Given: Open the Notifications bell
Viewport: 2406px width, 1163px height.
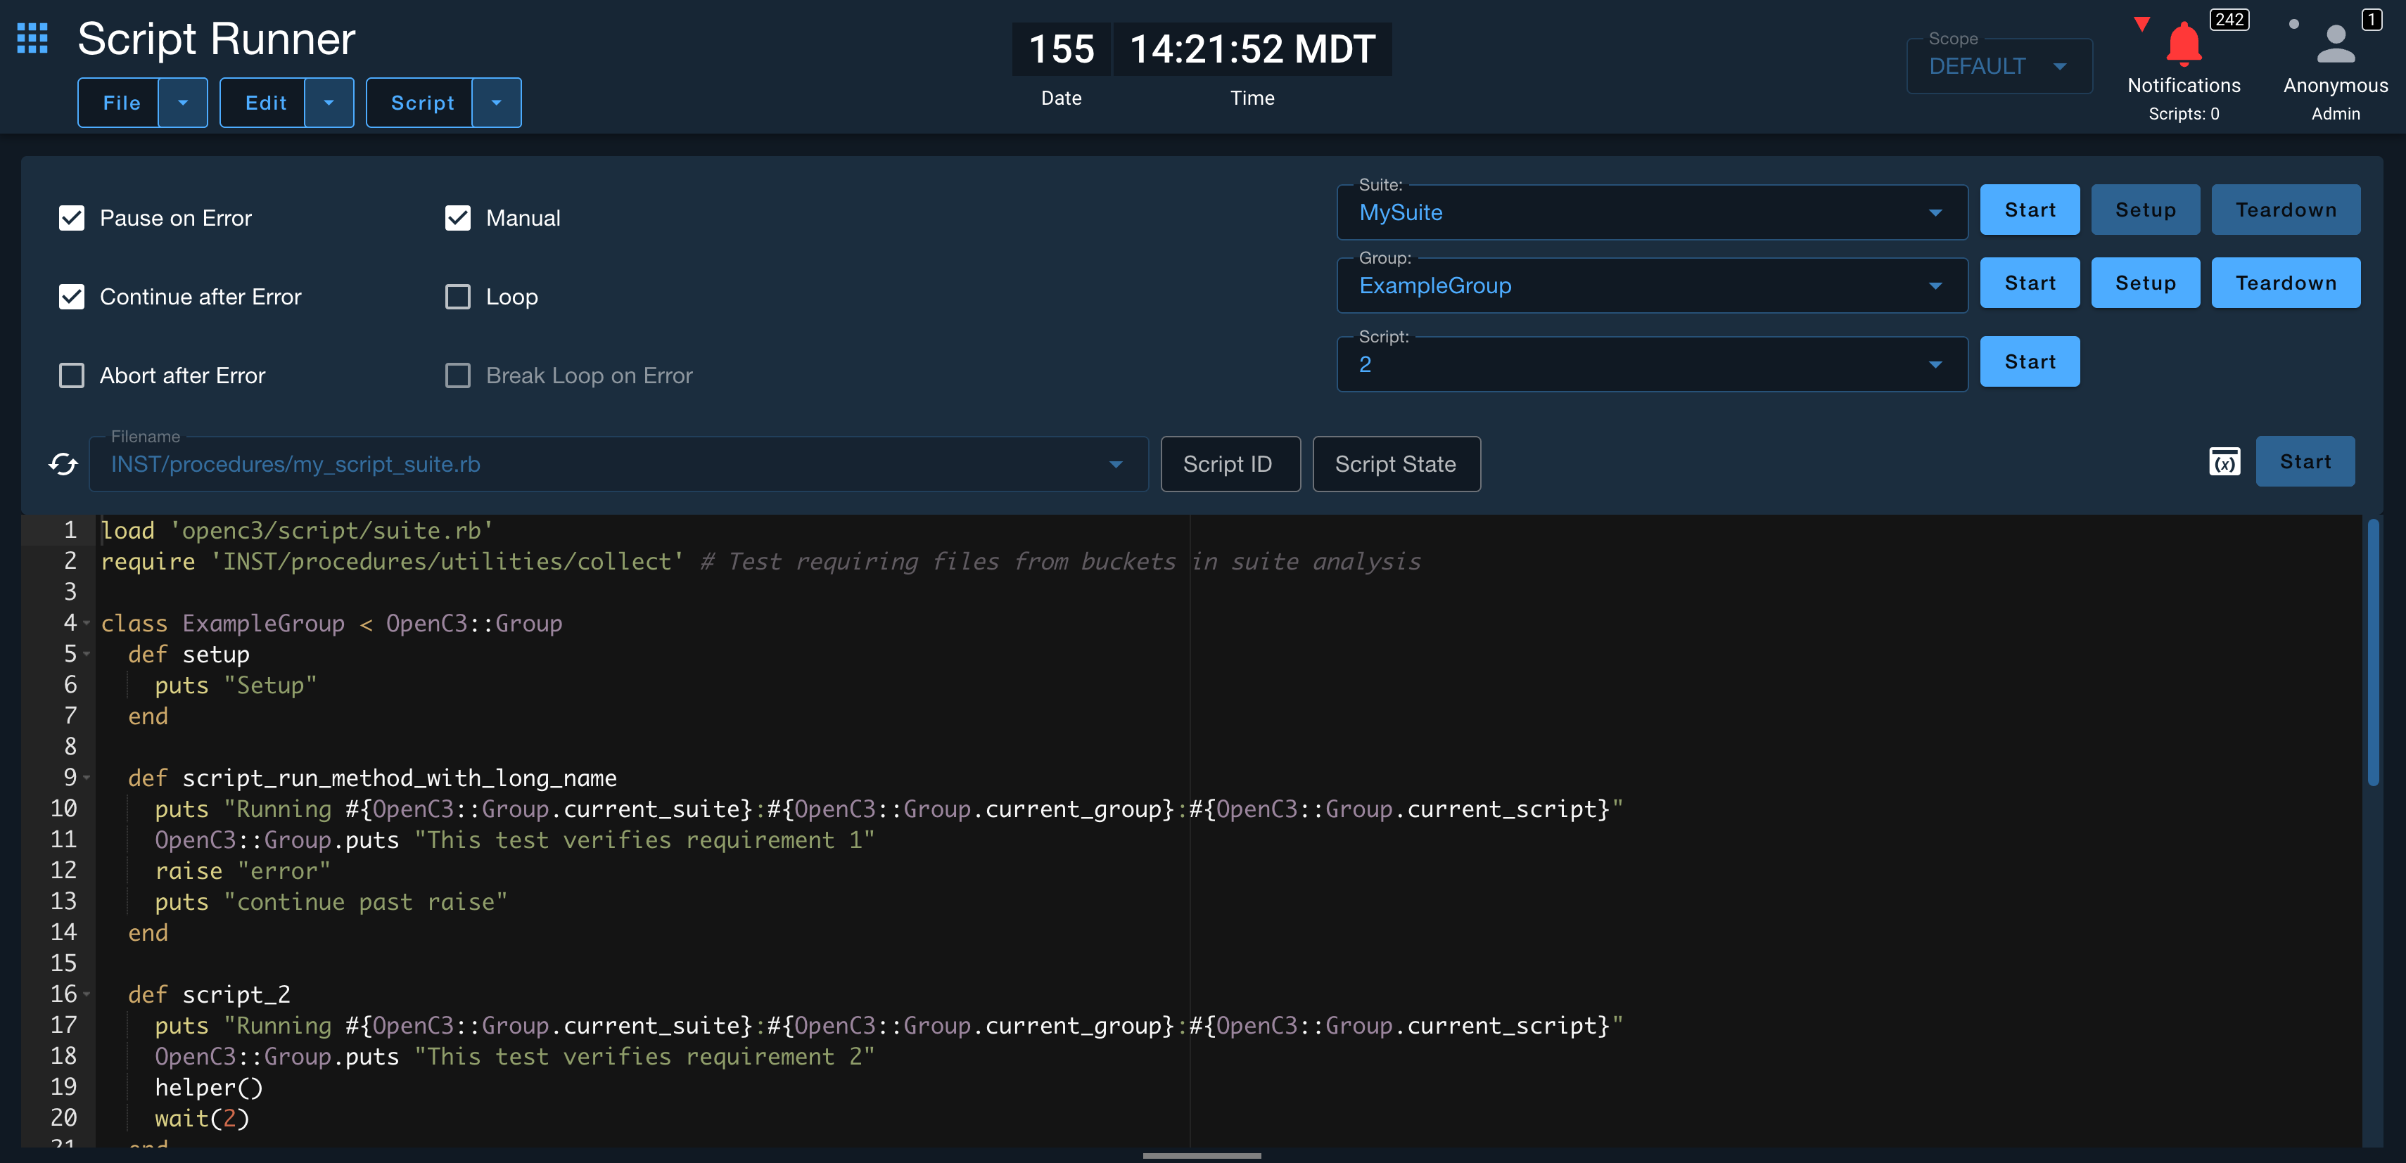Looking at the screenshot, I should (2184, 44).
